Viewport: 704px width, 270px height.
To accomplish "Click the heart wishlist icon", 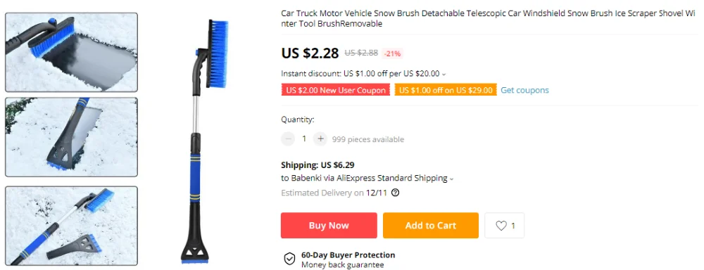I will pyautogui.click(x=501, y=226).
